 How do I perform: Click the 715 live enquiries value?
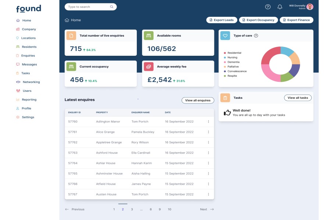[x=76, y=49]
